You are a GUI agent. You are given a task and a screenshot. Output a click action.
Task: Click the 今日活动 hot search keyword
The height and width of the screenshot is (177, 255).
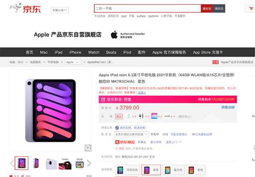[100, 16]
